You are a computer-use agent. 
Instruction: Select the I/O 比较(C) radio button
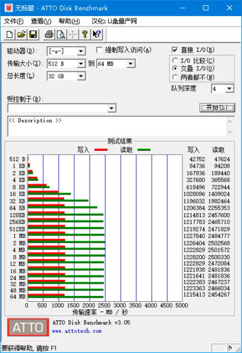(175, 60)
